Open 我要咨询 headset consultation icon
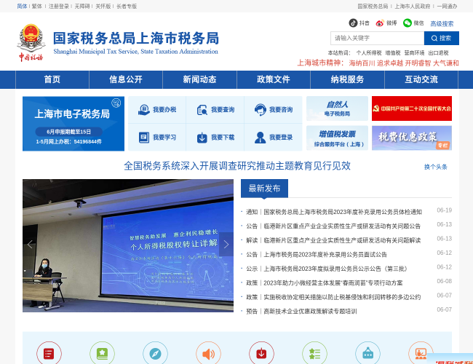This screenshot has height=364, width=473. point(259,110)
